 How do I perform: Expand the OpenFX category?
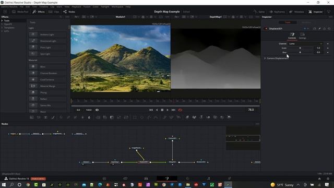pyautogui.click(x=2, y=24)
